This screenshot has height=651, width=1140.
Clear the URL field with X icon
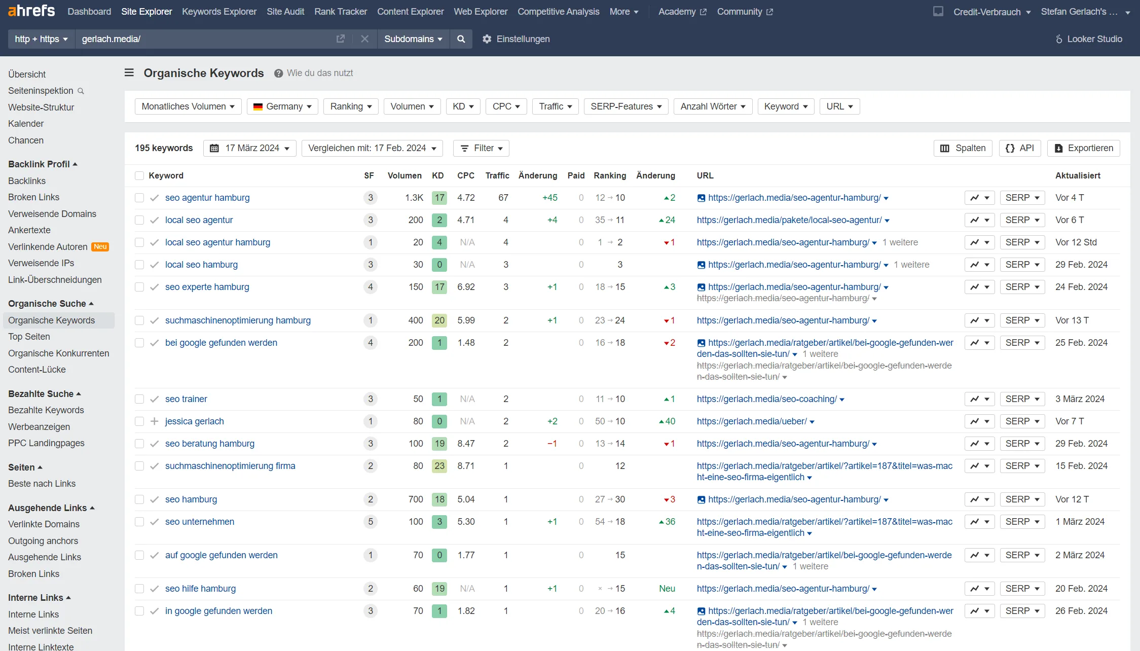(364, 39)
